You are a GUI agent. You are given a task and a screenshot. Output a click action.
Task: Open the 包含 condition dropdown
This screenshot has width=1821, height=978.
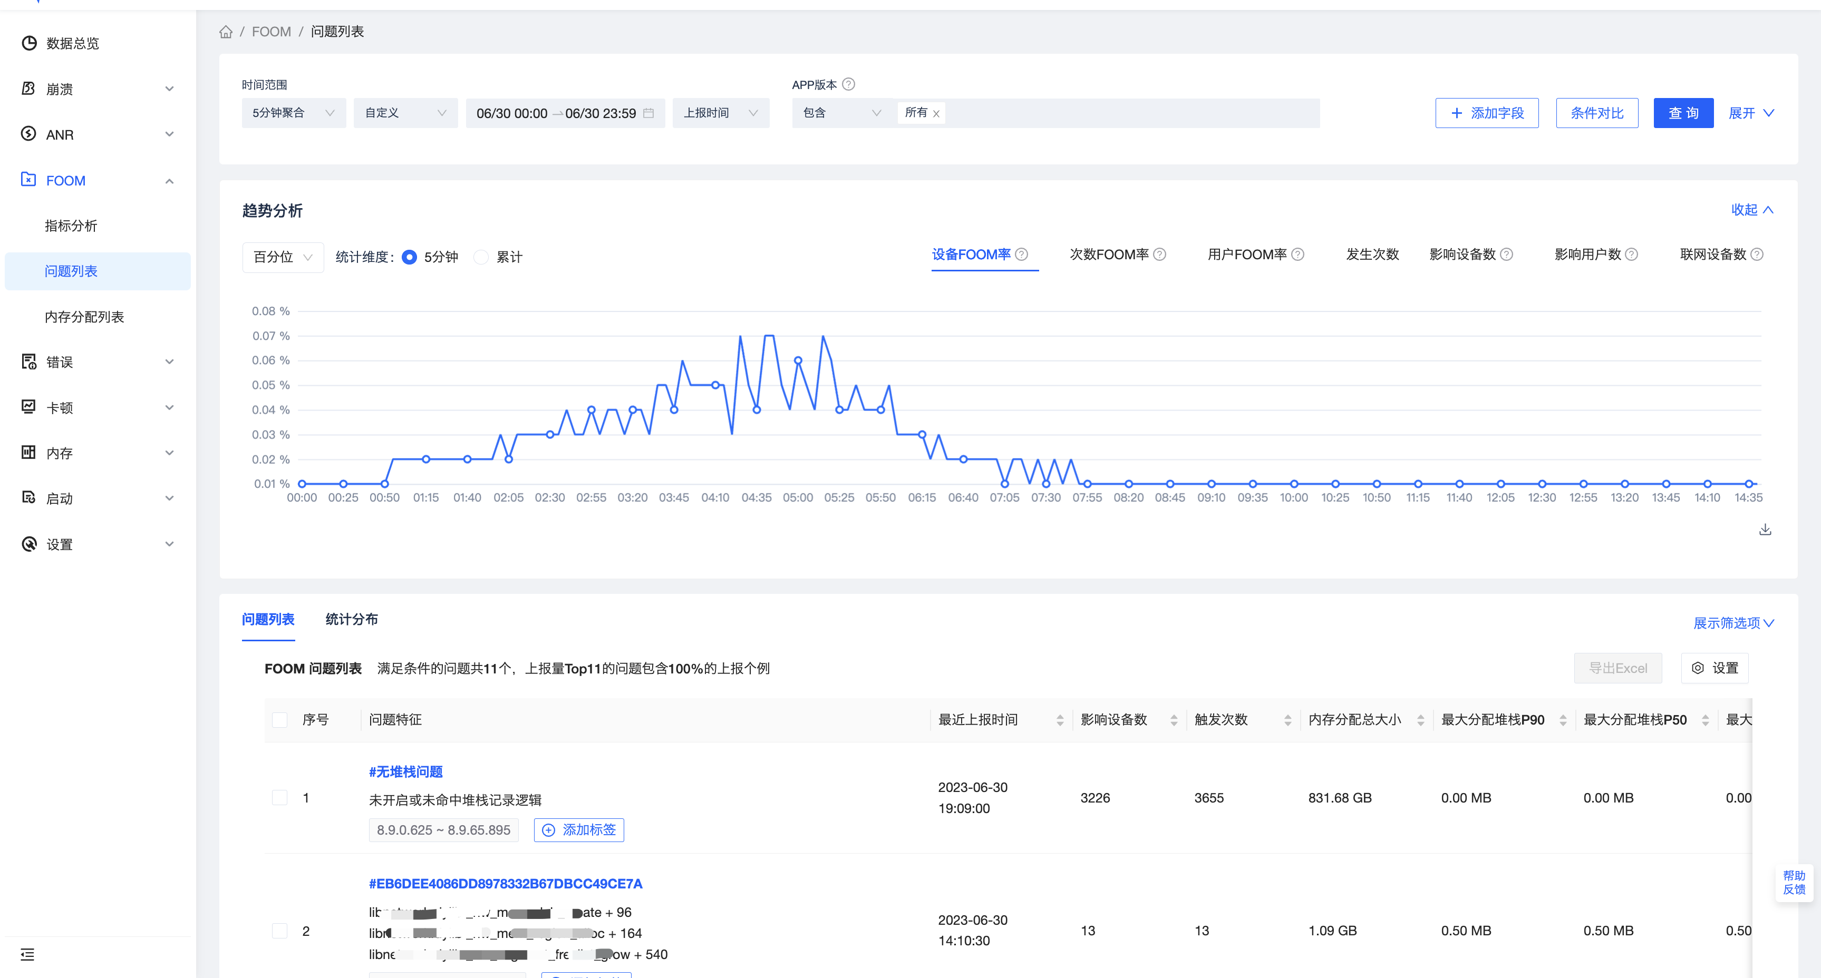click(x=842, y=113)
